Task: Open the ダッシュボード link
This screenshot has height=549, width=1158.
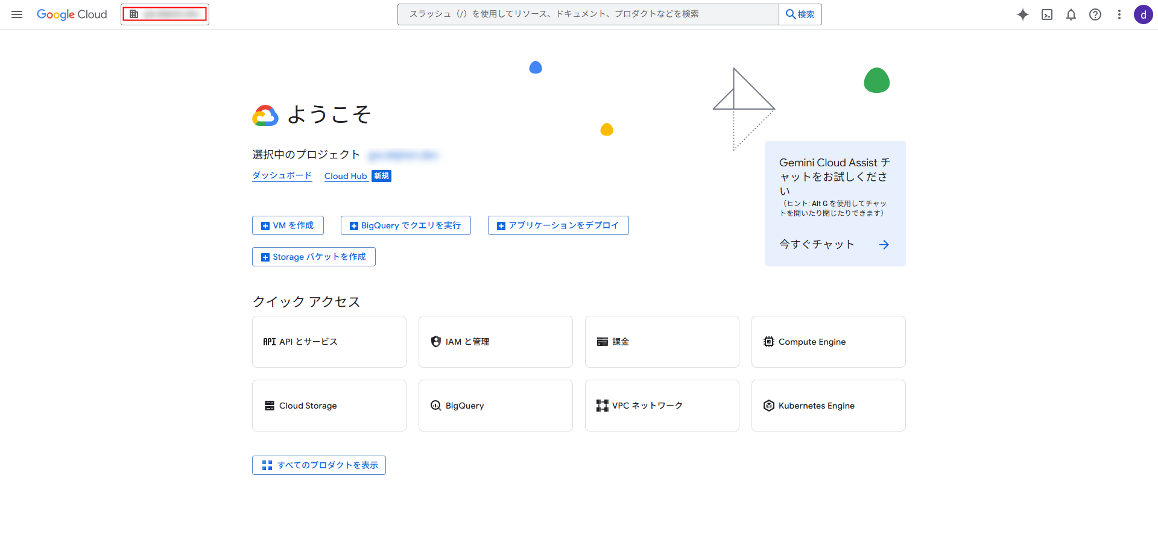Action: pos(282,175)
